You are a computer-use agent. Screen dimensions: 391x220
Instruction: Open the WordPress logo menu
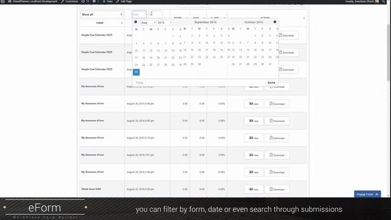pyautogui.click(x=2, y=1)
